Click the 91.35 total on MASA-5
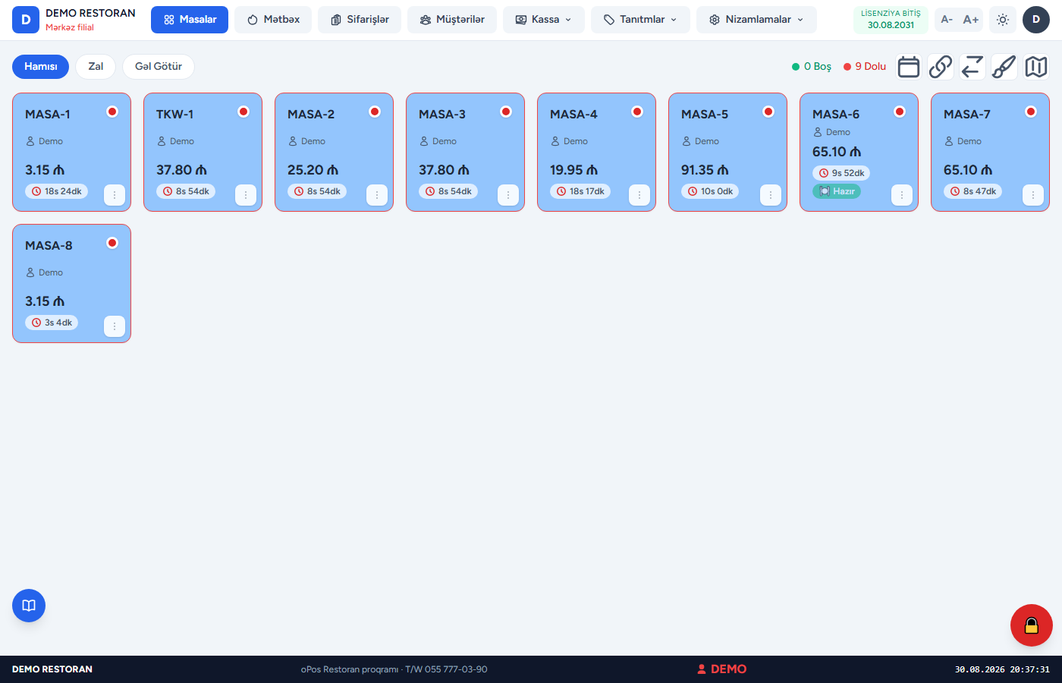 pos(705,170)
